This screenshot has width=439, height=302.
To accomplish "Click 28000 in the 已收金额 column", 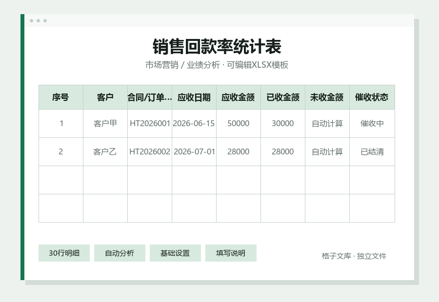I will click(283, 152).
